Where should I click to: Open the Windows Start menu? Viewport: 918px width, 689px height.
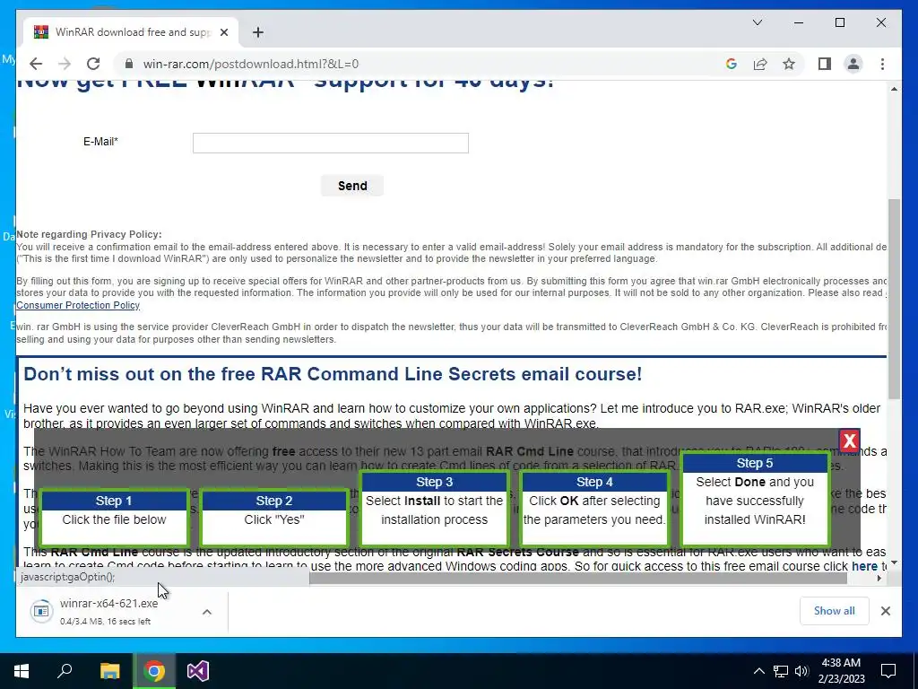[x=22, y=671]
